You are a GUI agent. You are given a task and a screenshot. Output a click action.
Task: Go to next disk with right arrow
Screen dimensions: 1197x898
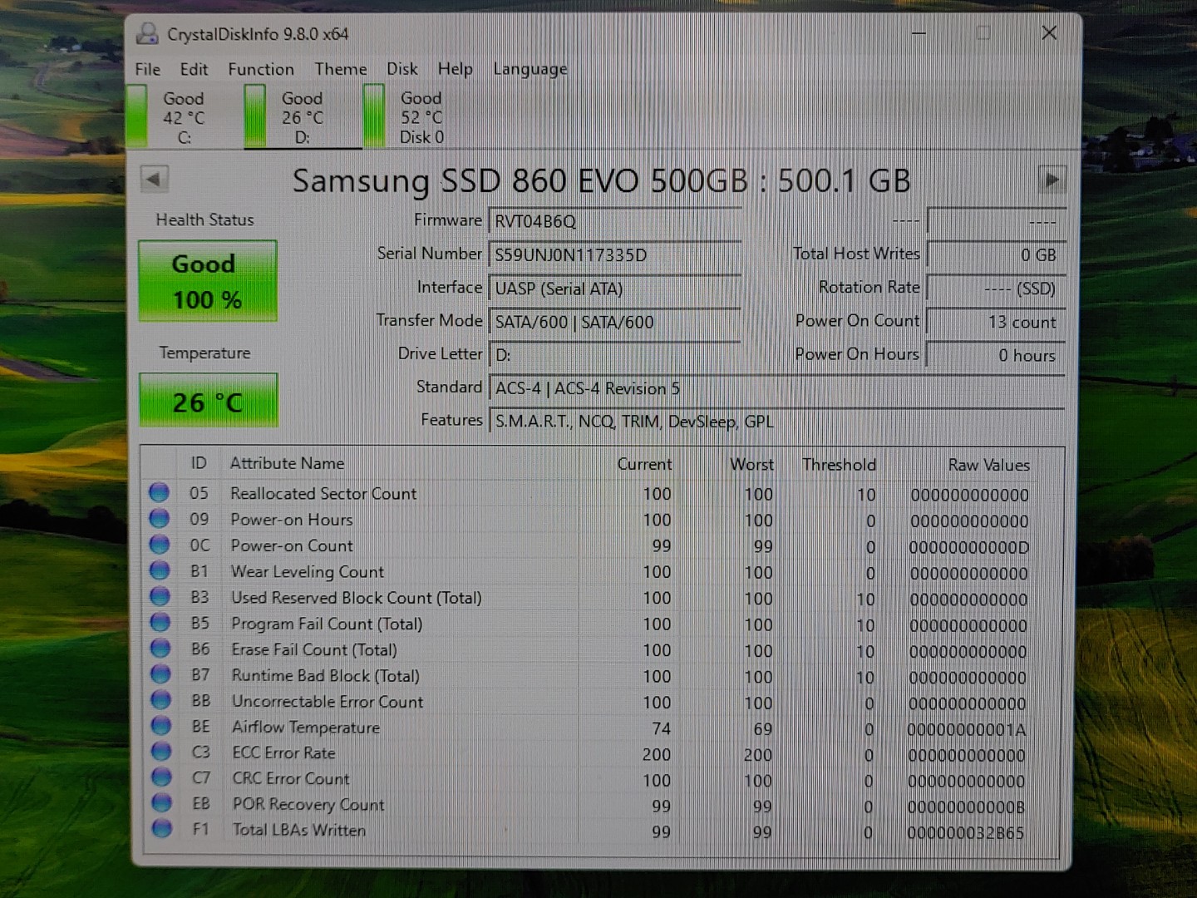coord(1052,179)
